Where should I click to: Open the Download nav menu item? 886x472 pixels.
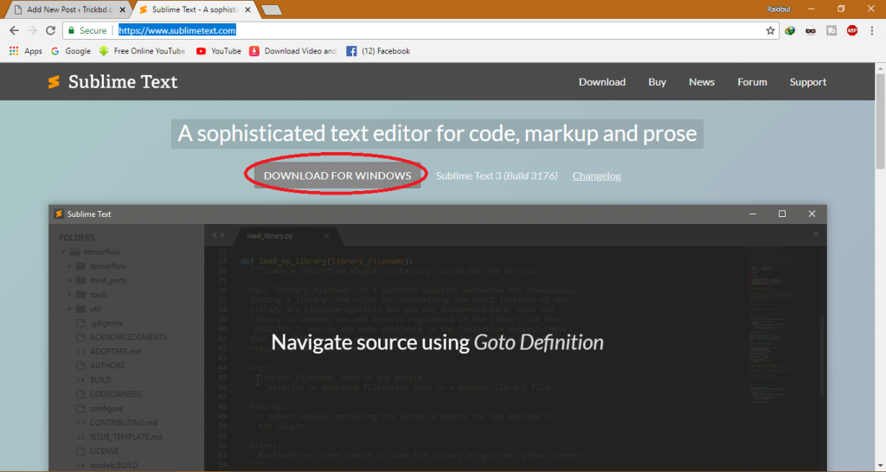tap(602, 82)
